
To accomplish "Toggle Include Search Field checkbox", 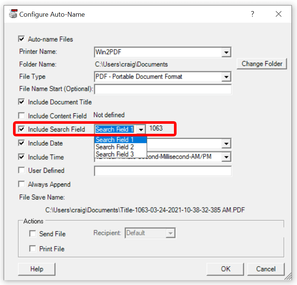I will [x=22, y=129].
